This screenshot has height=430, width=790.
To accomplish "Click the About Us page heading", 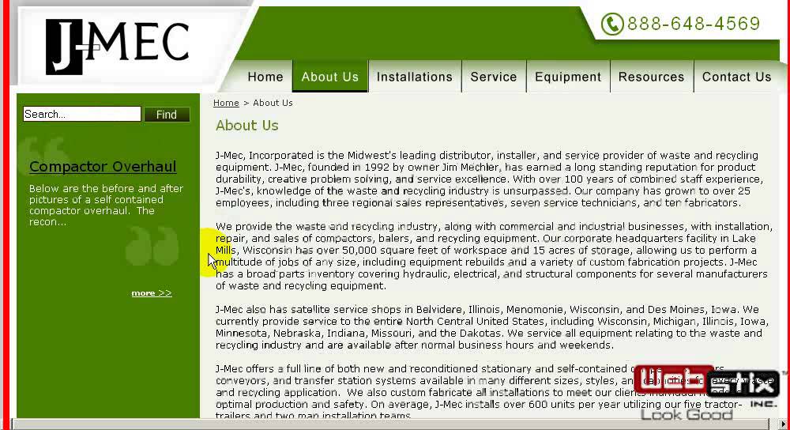I will pos(246,125).
